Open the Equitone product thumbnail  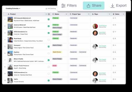[x=10, y=53]
